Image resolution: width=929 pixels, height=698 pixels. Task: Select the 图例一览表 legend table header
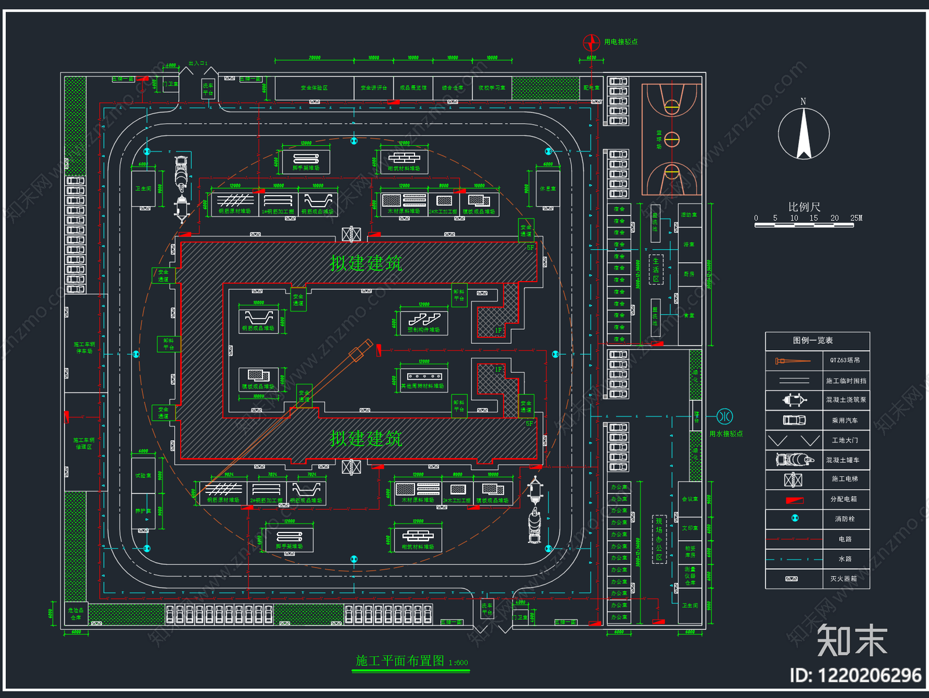click(813, 340)
